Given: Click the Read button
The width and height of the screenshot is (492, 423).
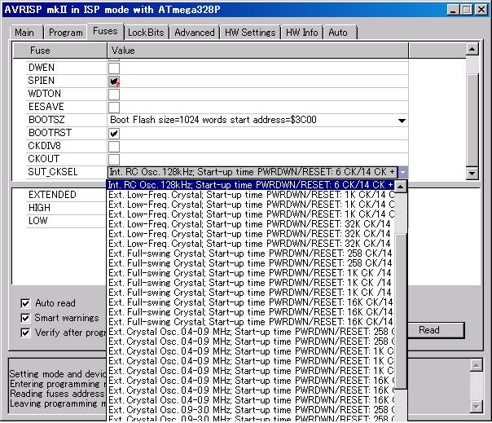Looking at the screenshot, I should coord(436,330).
